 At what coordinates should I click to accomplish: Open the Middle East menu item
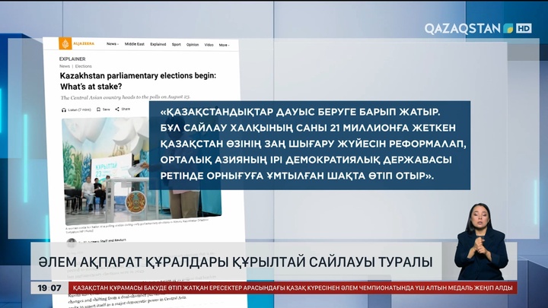point(135,44)
